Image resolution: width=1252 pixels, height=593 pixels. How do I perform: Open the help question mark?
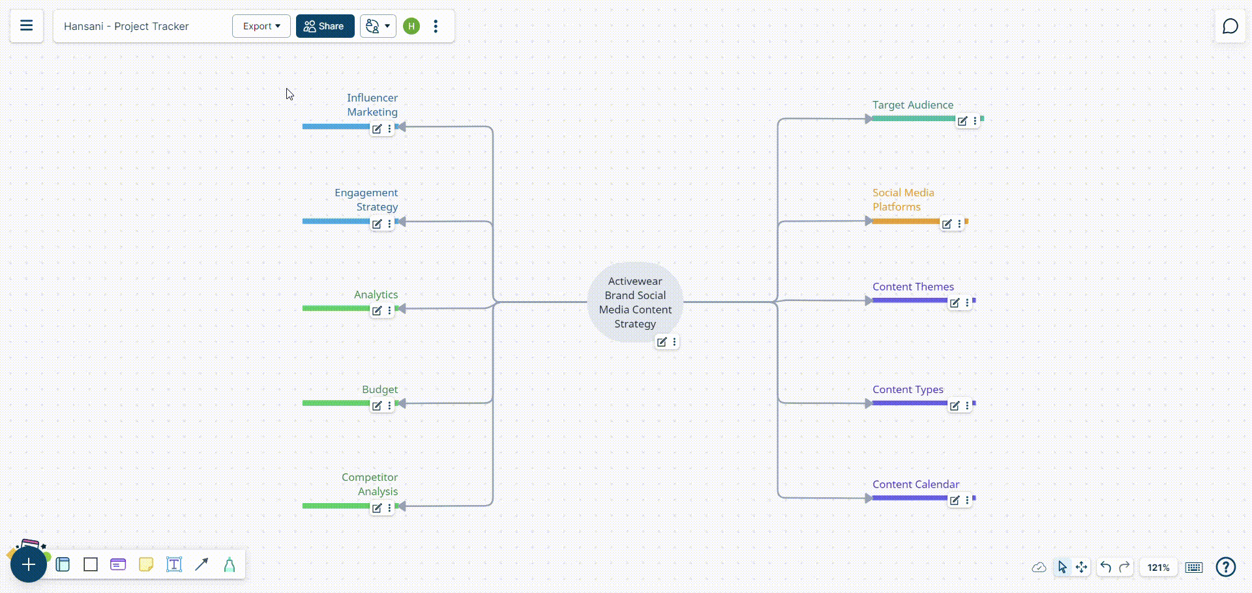1226,567
